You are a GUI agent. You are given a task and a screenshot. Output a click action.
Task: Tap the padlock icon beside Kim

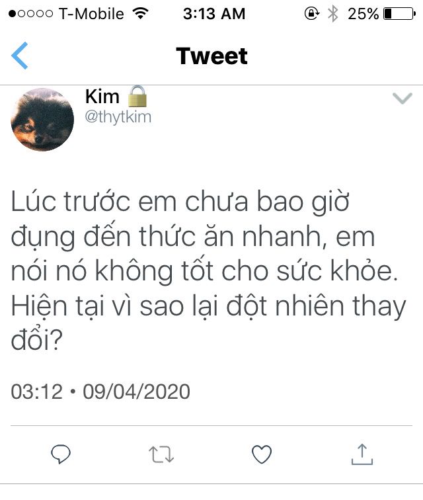pyautogui.click(x=137, y=96)
